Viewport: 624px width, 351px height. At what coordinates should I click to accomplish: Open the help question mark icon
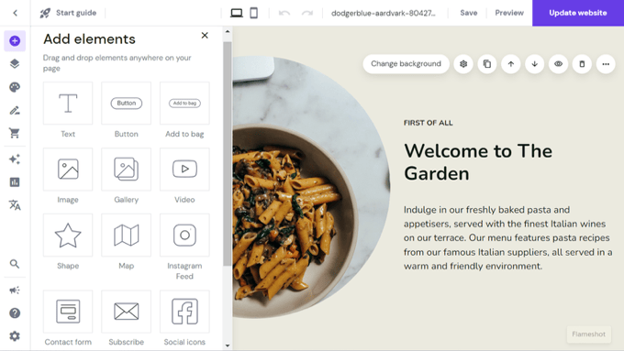pos(15,313)
